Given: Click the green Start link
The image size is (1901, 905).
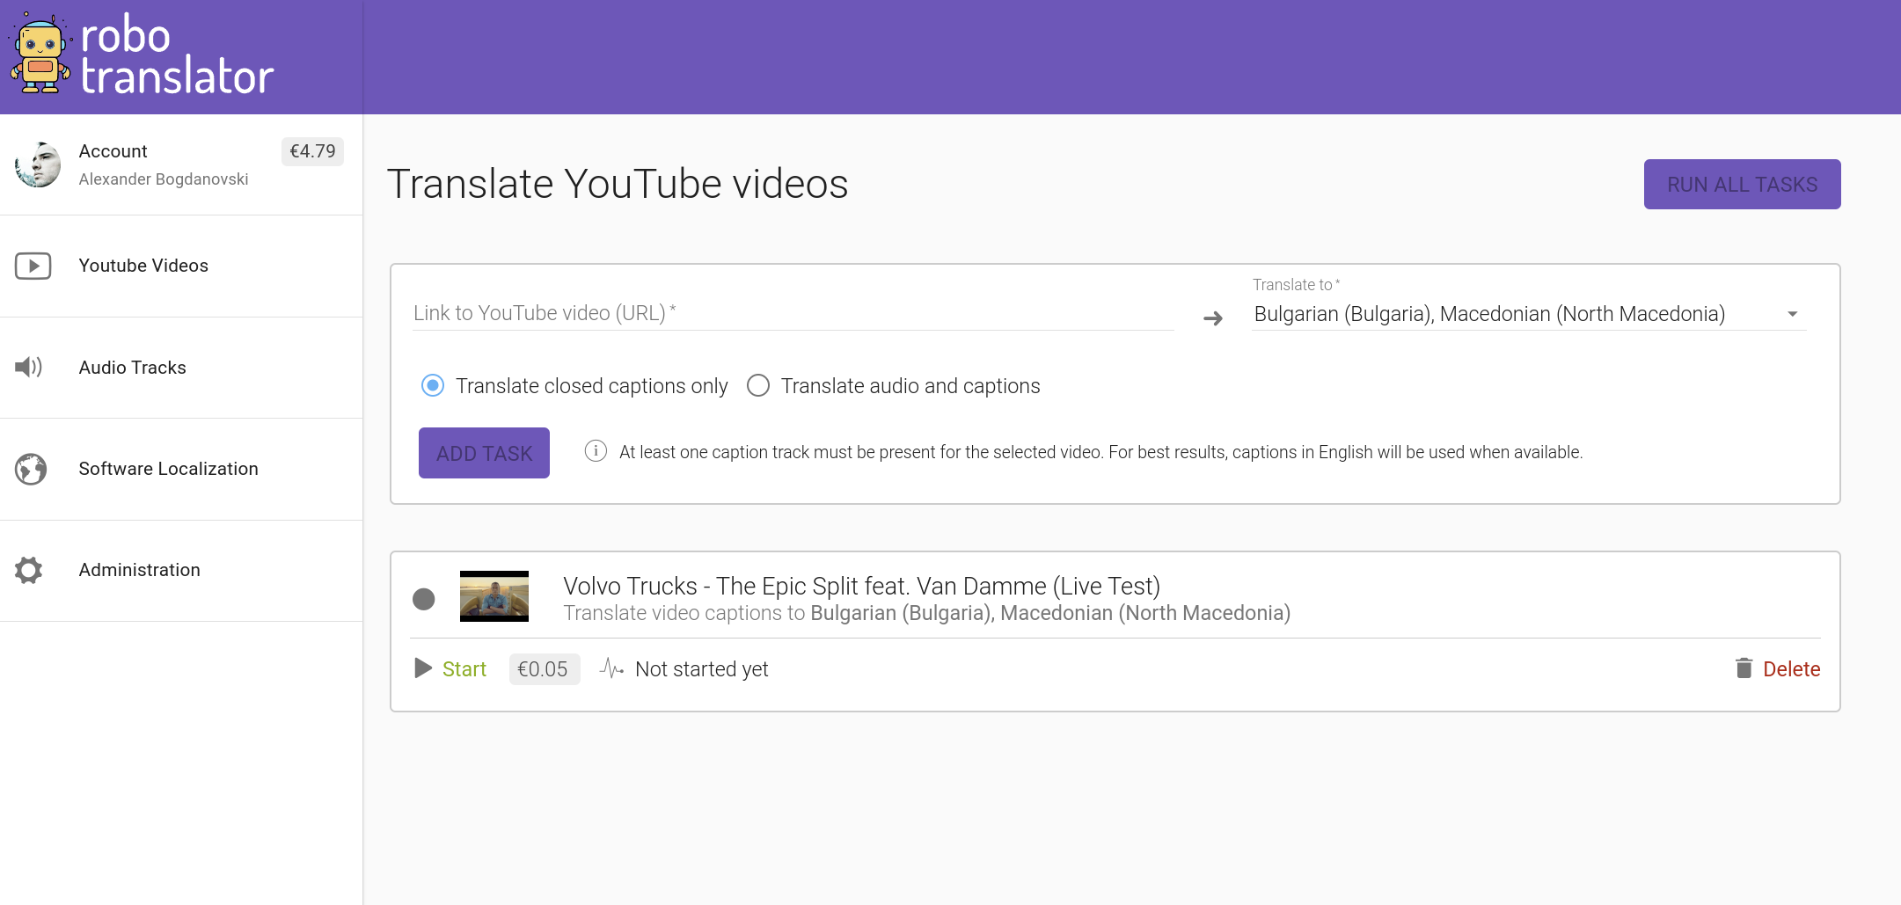Looking at the screenshot, I should tap(464, 669).
